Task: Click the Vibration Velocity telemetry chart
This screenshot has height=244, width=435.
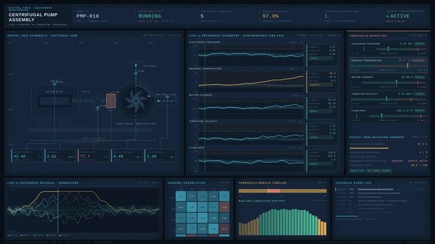Action: click(252, 134)
